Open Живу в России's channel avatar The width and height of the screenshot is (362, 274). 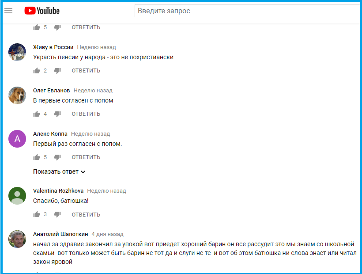point(17,52)
